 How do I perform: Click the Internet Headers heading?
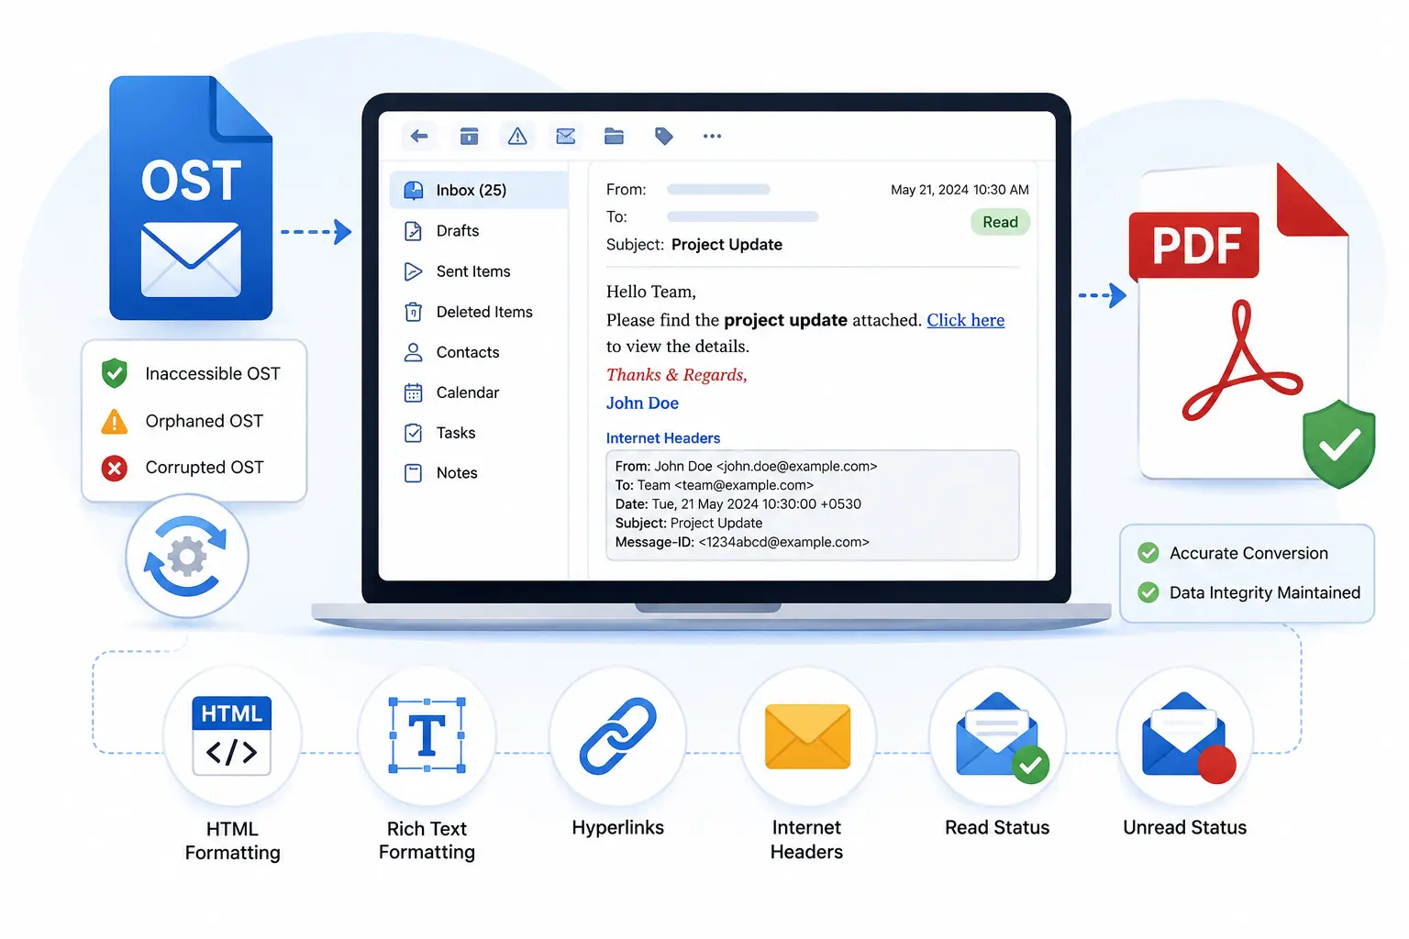663,438
